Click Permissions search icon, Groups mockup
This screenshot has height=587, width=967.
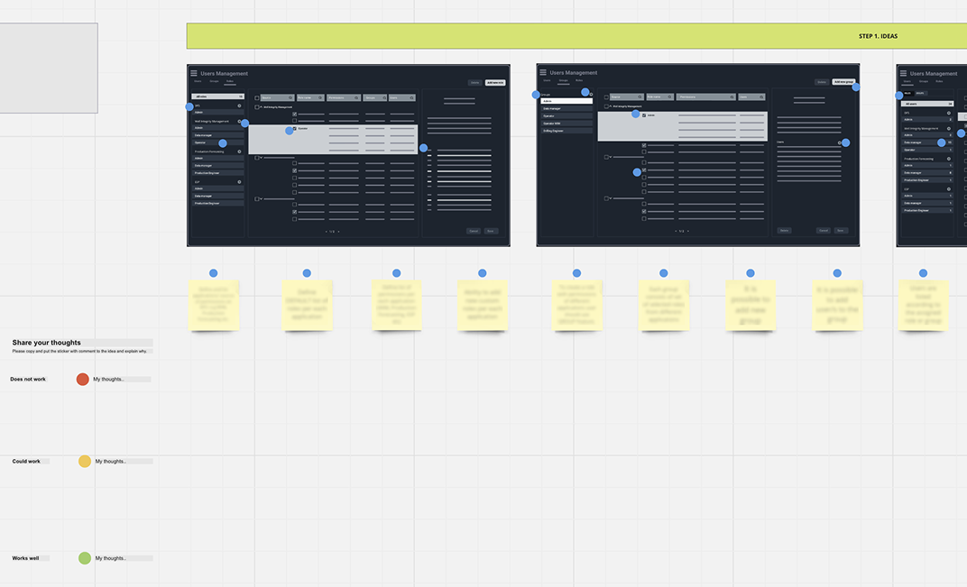coord(732,96)
